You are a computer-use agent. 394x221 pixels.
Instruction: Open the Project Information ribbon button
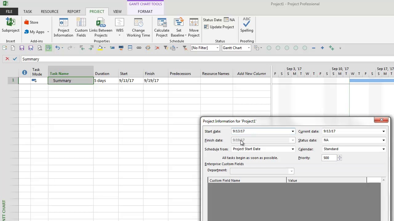(x=63, y=28)
